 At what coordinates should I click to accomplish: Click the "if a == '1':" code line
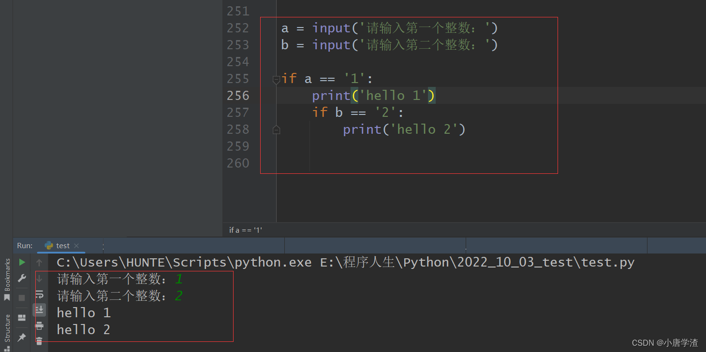327,79
